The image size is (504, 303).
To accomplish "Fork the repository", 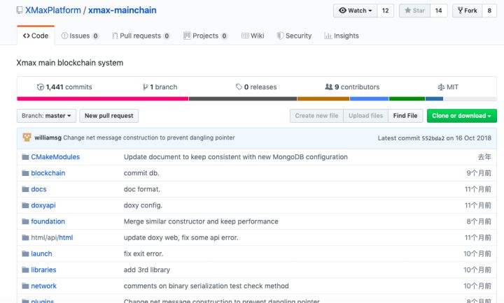I will click(x=468, y=10).
